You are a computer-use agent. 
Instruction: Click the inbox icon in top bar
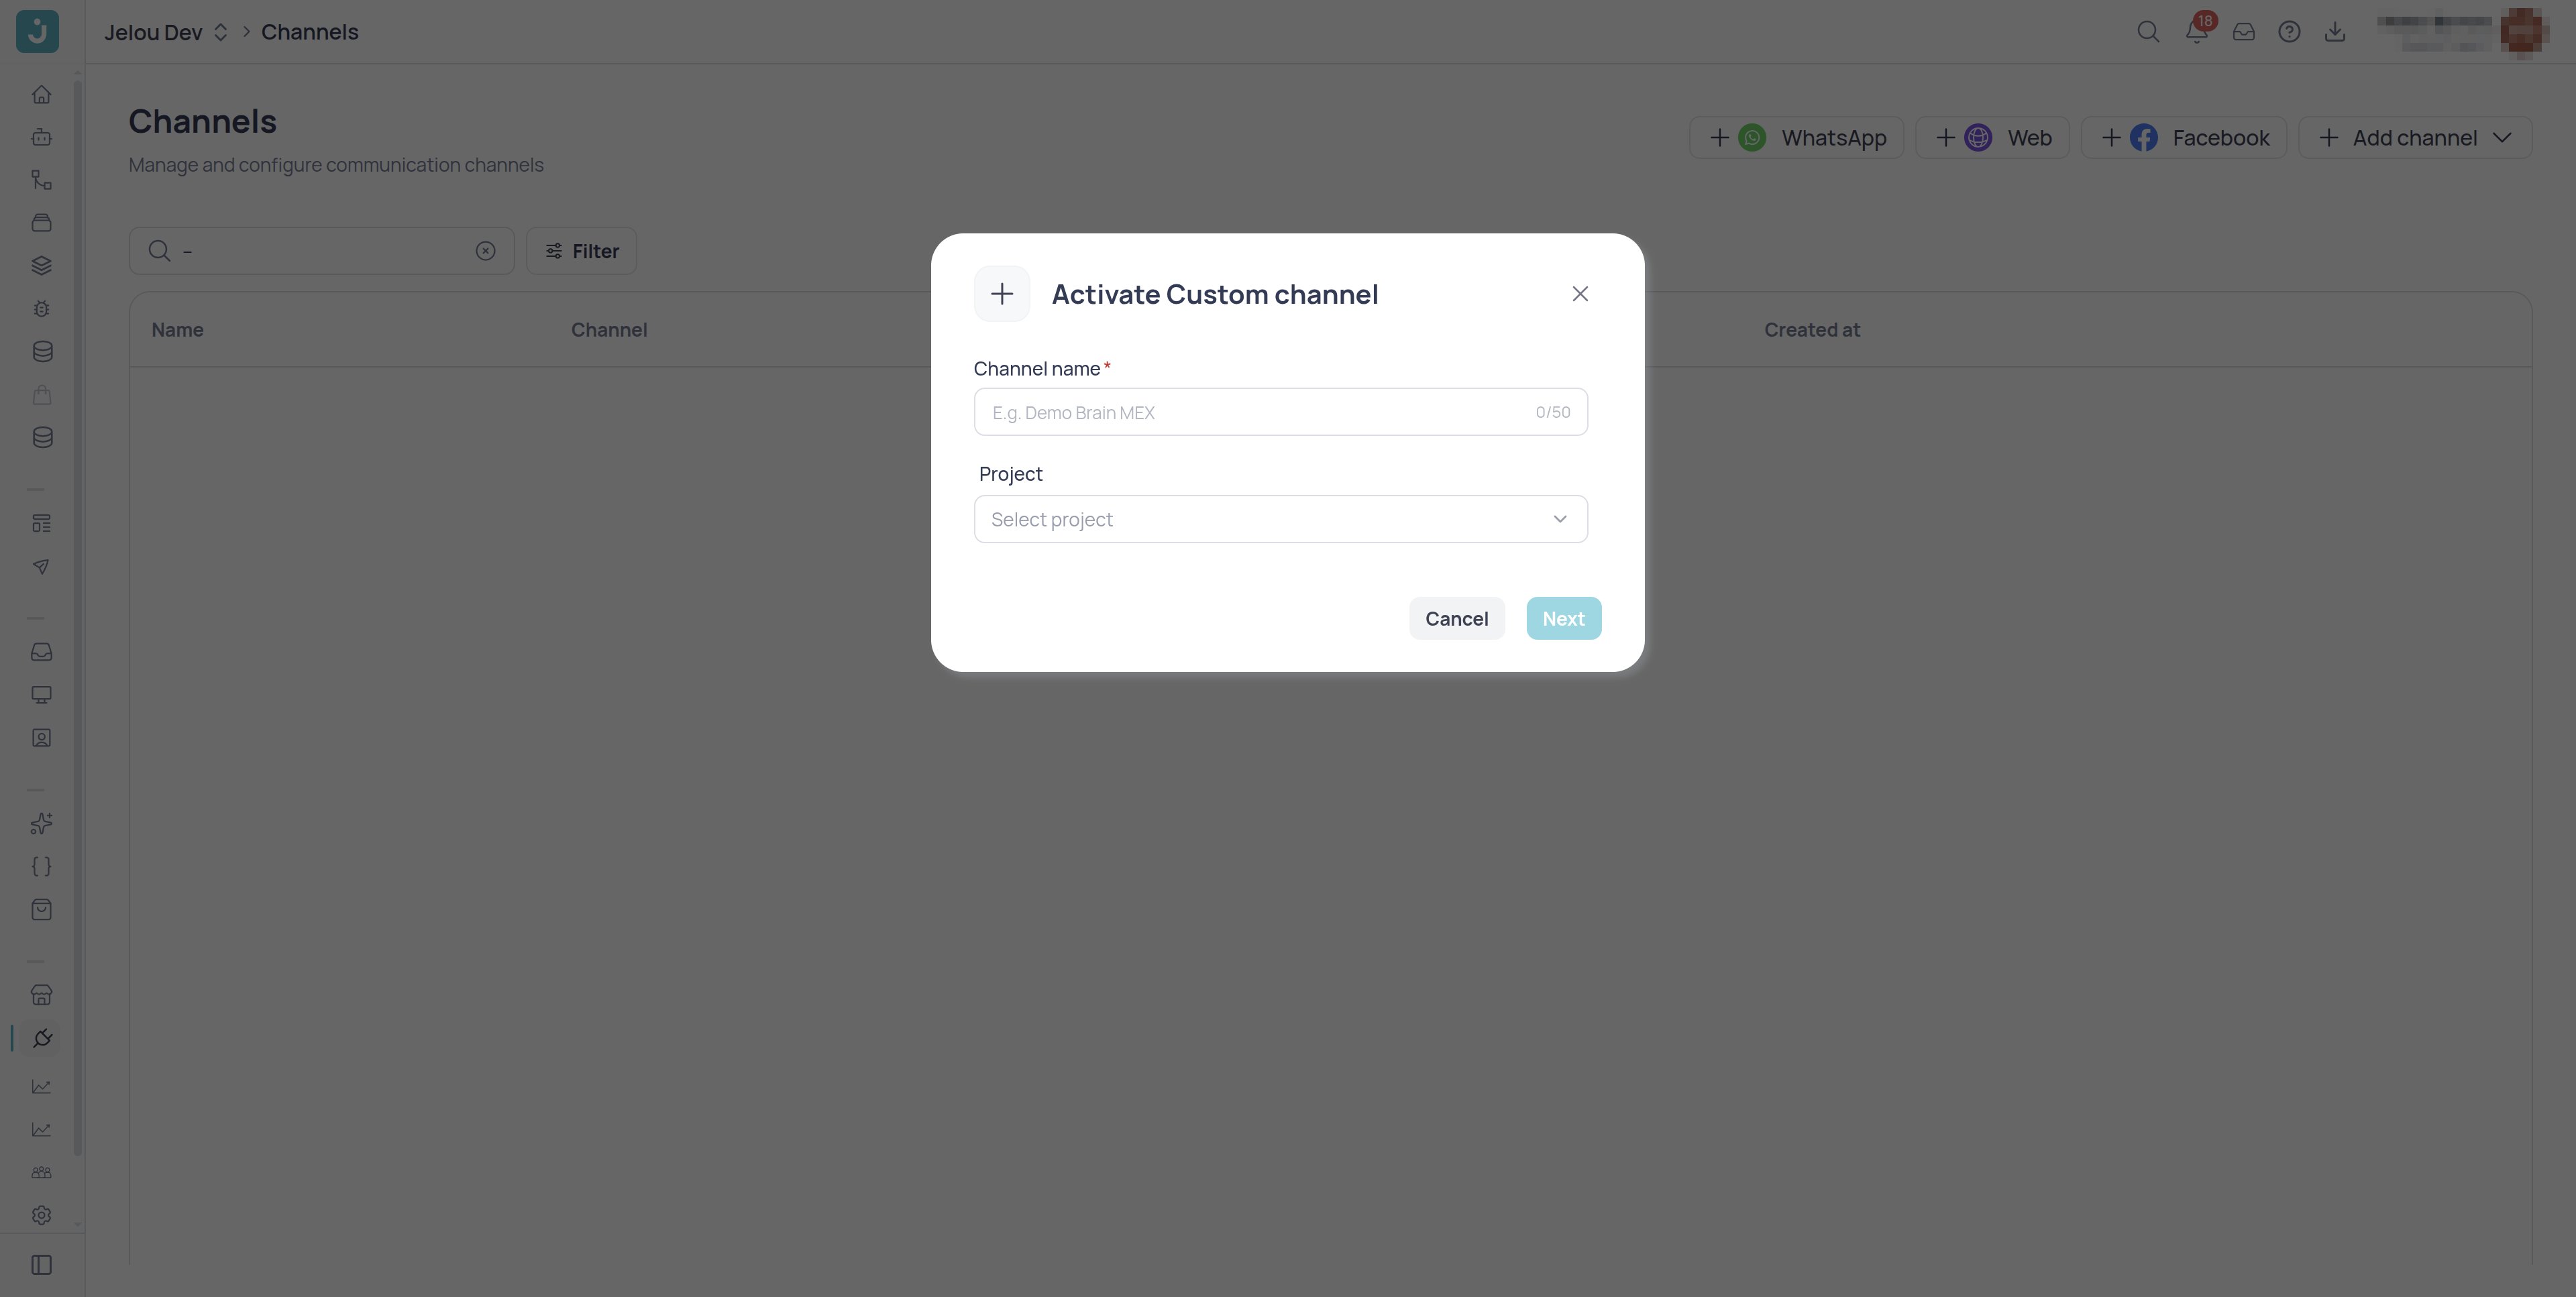pos(2244,32)
